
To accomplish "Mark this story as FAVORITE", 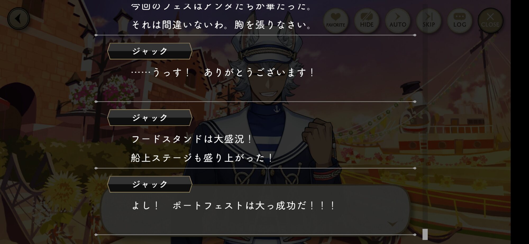I will click(335, 21).
